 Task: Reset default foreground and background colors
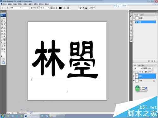point(2,56)
